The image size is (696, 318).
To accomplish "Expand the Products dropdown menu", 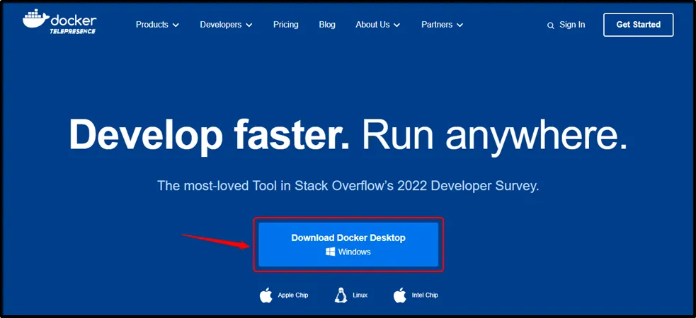I will pos(157,25).
